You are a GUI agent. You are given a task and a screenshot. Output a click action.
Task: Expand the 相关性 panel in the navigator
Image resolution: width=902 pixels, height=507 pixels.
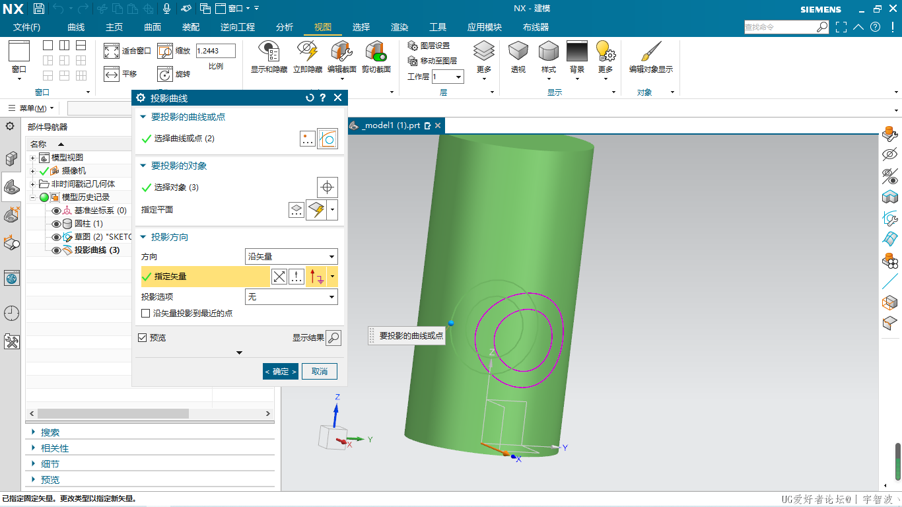(34, 448)
